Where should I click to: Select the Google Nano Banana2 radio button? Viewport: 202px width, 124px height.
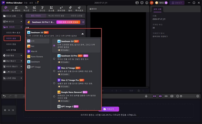pos(54,96)
